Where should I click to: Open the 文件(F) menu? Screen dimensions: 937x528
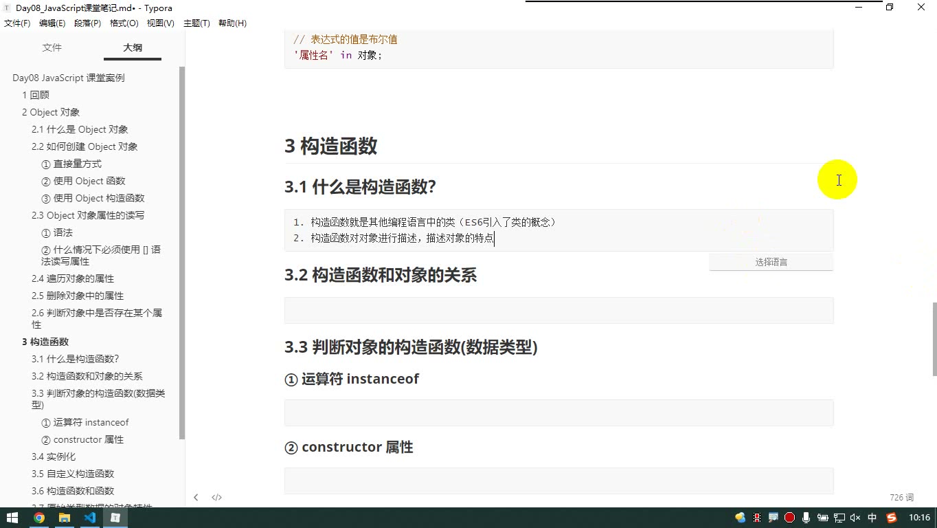coord(17,23)
